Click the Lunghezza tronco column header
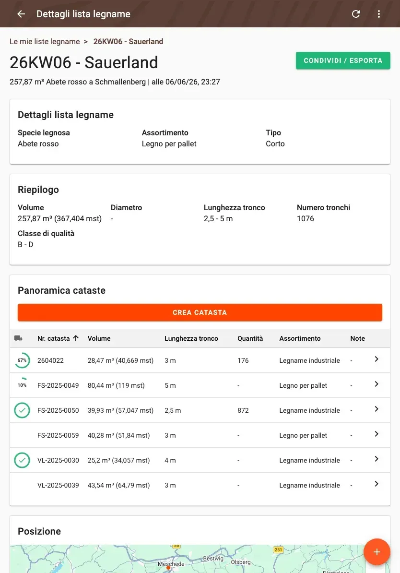This screenshot has width=400, height=573. (191, 338)
